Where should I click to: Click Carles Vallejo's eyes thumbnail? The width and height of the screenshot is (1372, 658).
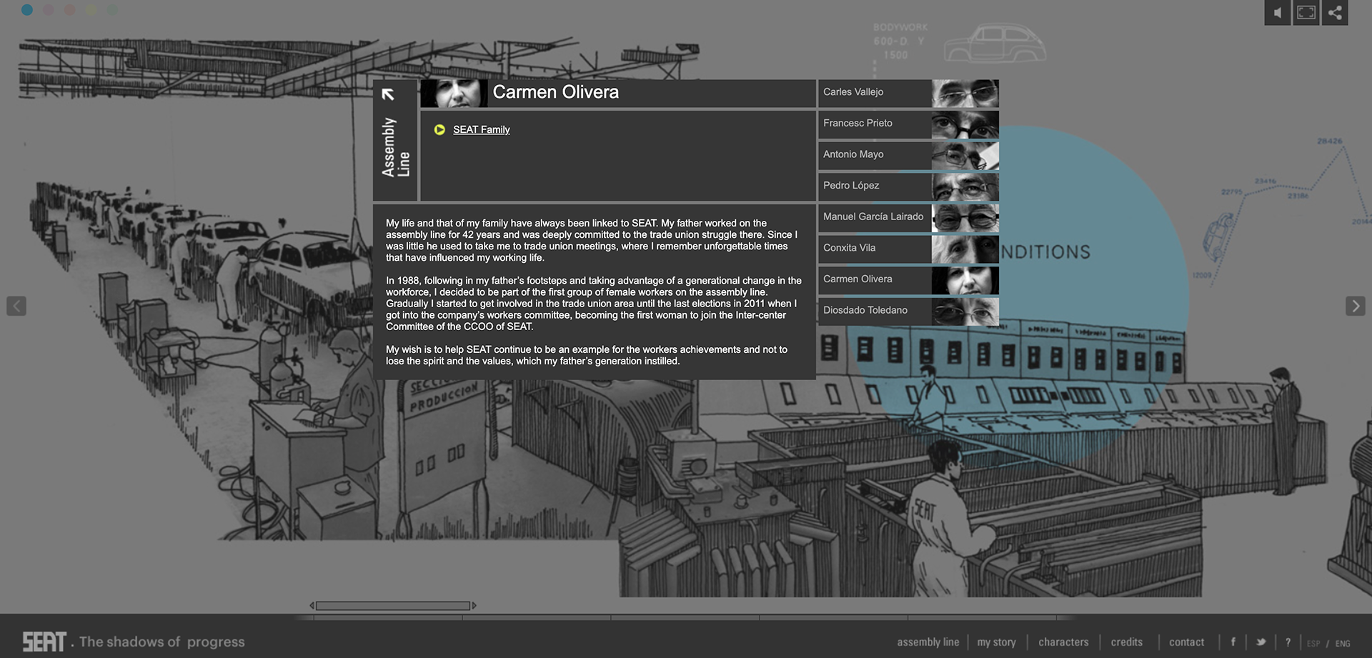tap(965, 93)
